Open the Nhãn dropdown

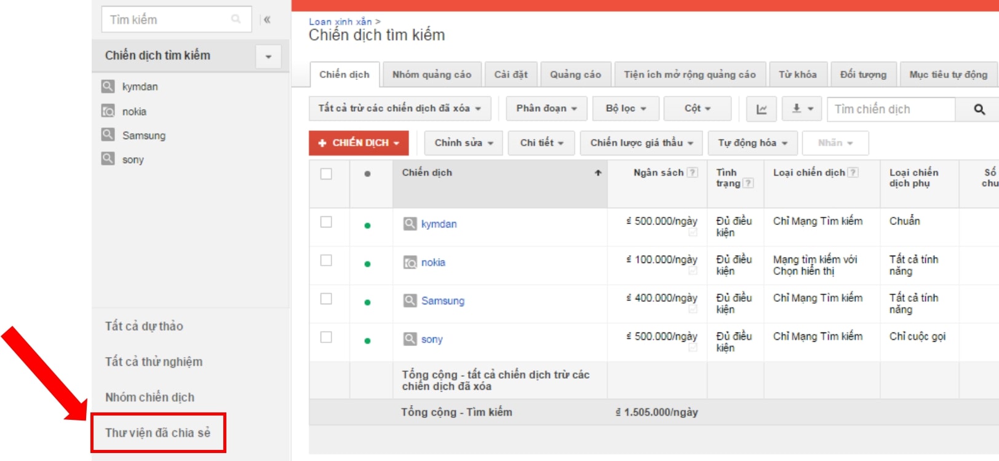(x=835, y=143)
